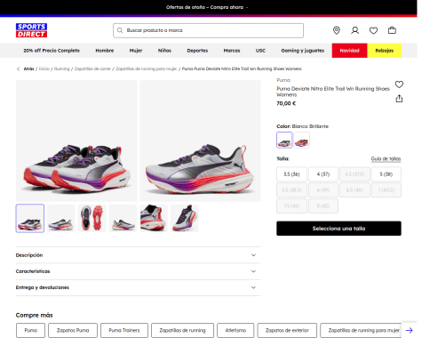Image resolution: width=422 pixels, height=338 pixels.
Task: Click the Atletismo tag
Action: (235, 330)
